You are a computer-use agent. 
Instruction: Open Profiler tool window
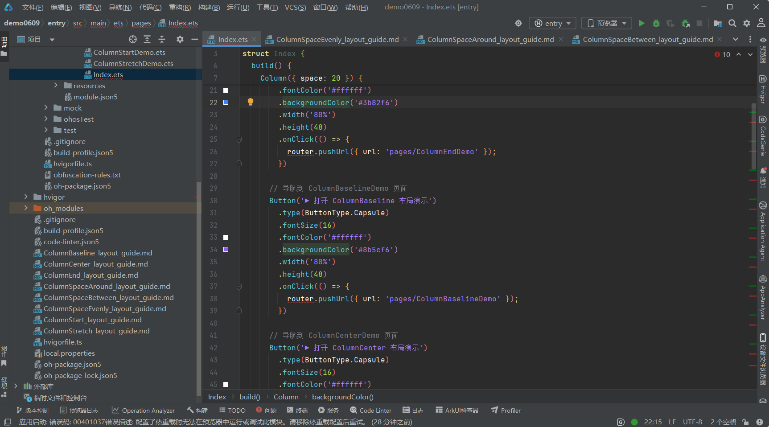point(506,411)
